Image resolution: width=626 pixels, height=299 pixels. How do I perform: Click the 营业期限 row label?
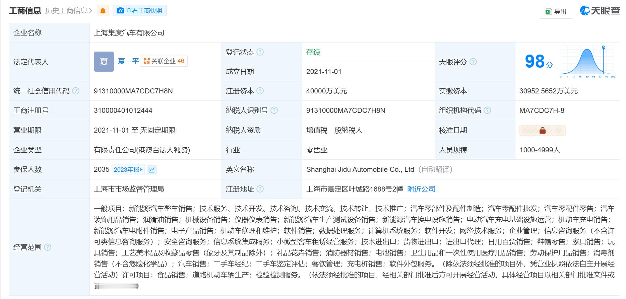[27, 130]
